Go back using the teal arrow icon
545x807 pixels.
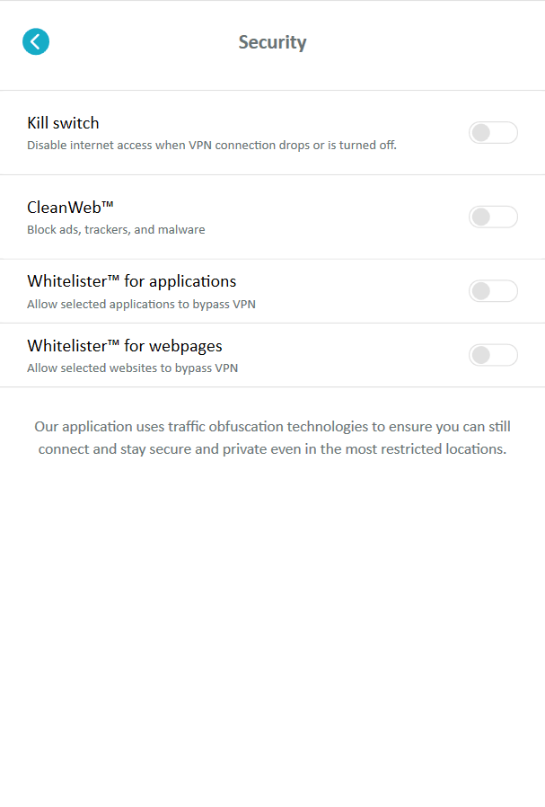tap(36, 41)
